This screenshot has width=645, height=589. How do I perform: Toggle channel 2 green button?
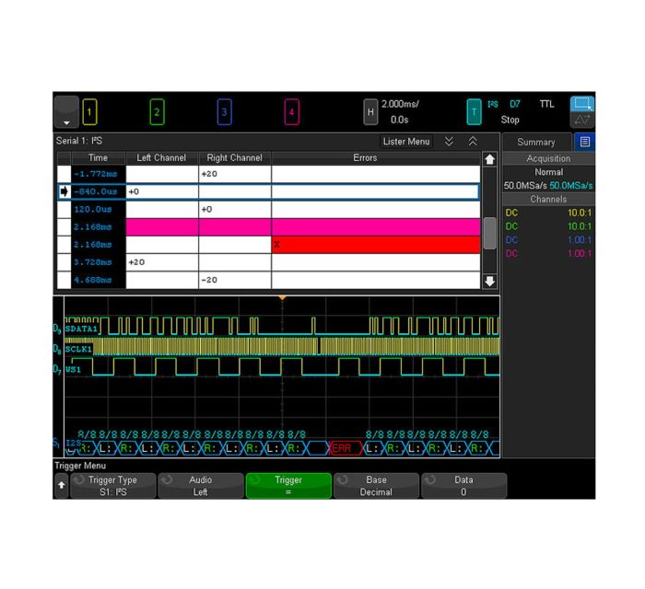[157, 111]
